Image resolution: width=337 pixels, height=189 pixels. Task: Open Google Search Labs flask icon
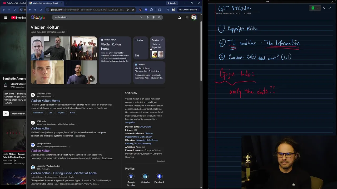[180, 17]
